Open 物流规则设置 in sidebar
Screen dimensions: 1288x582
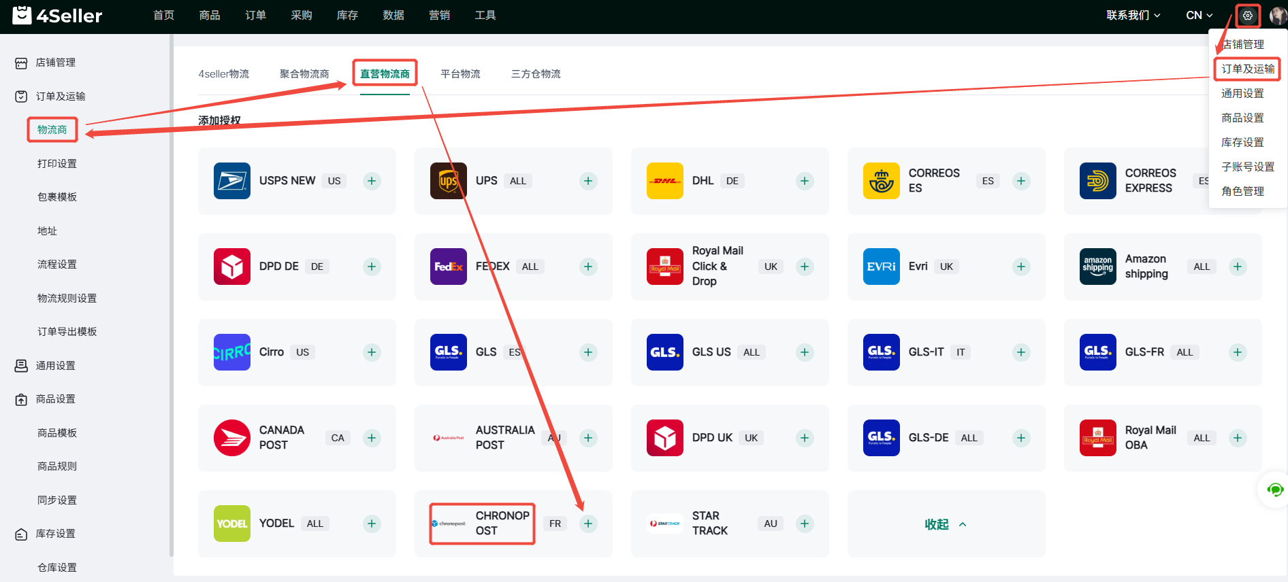(x=67, y=298)
